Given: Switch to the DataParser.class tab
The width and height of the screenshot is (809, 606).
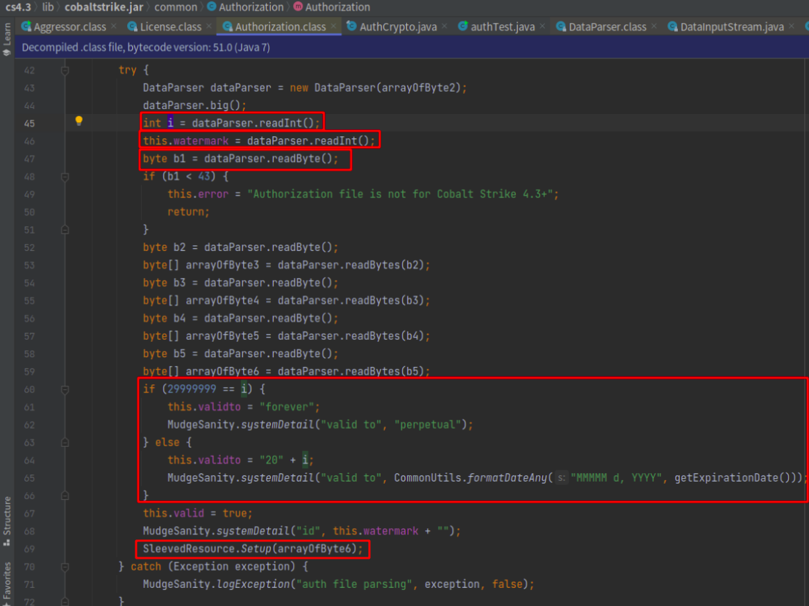Looking at the screenshot, I should pyautogui.click(x=607, y=27).
